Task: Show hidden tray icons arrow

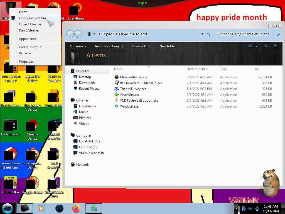Action: tap(237, 209)
